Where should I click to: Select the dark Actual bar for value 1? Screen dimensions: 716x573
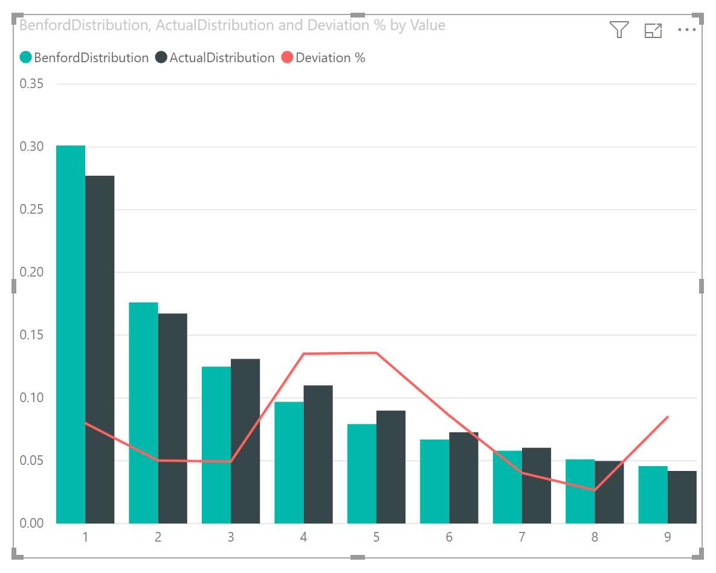pyautogui.click(x=100, y=350)
